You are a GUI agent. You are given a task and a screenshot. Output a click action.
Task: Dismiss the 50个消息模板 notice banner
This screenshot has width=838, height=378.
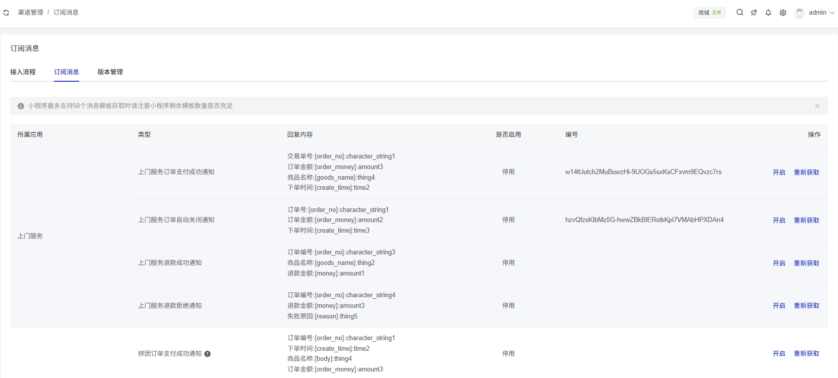click(x=817, y=106)
